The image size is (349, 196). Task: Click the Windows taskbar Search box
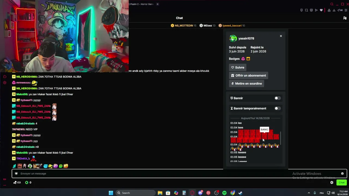pos(135,193)
